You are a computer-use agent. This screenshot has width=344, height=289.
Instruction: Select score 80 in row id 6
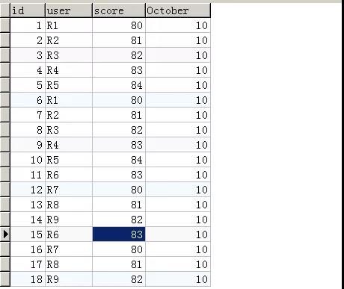(119, 100)
